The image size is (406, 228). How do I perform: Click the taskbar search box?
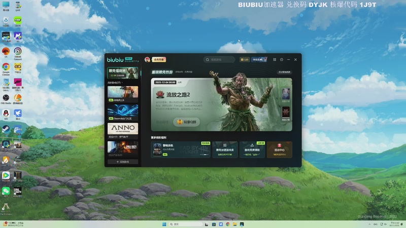[x=185, y=224]
